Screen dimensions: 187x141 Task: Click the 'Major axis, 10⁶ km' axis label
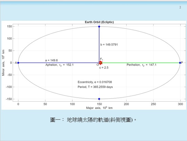point(99,108)
